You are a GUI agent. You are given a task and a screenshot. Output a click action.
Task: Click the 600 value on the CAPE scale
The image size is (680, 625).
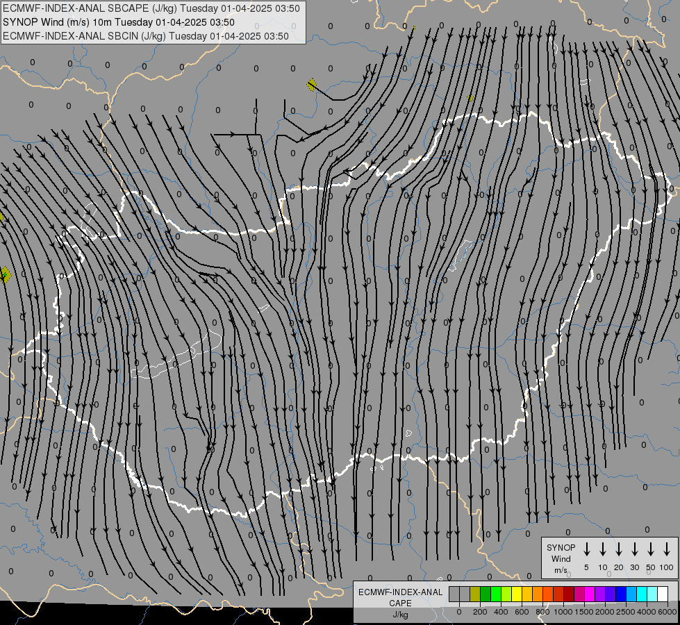coord(522,612)
